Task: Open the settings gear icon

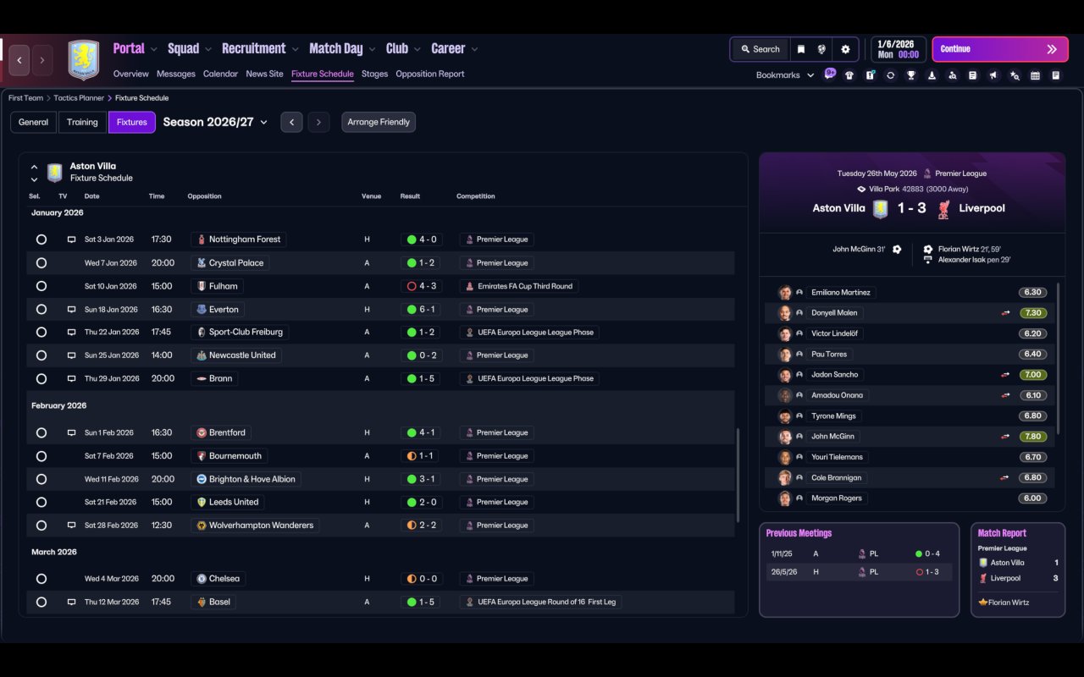Action: click(x=845, y=49)
